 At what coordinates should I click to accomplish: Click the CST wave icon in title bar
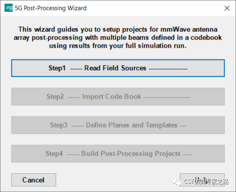coord(9,8)
